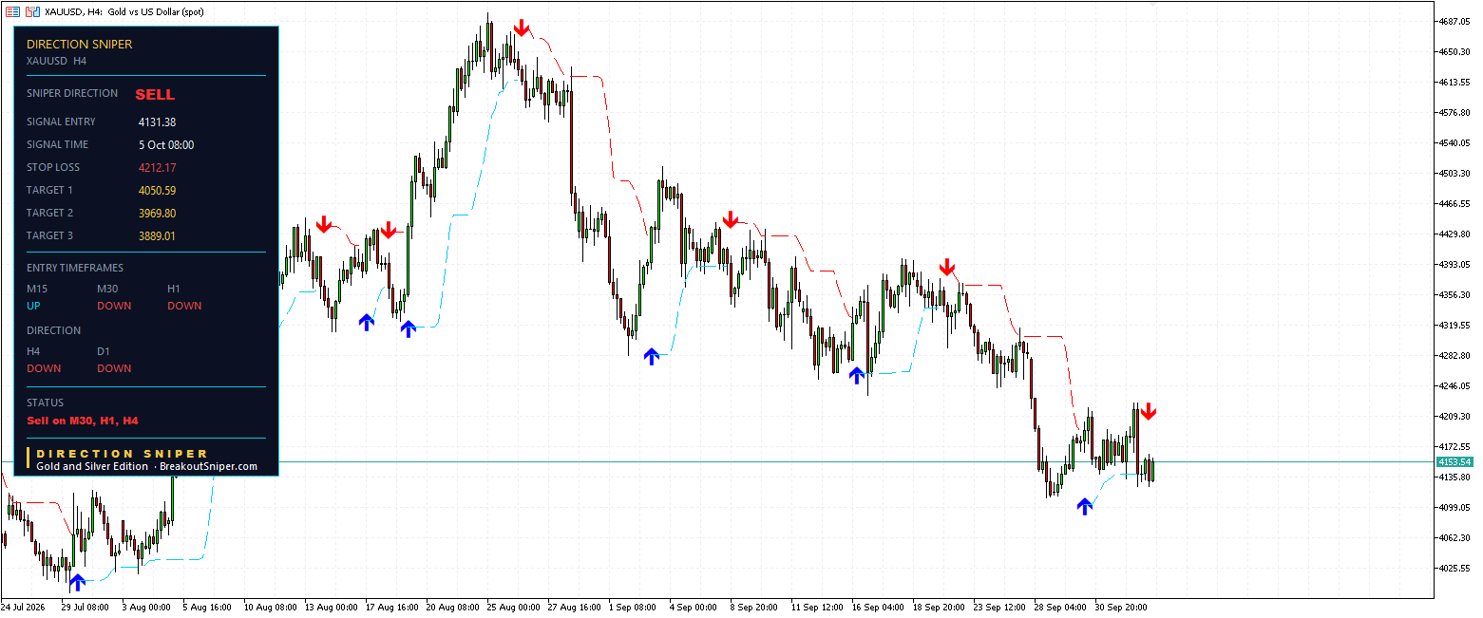Open the BreakoutSniper.com link
Image resolution: width=1483 pixels, height=618 pixels.
click(x=209, y=466)
